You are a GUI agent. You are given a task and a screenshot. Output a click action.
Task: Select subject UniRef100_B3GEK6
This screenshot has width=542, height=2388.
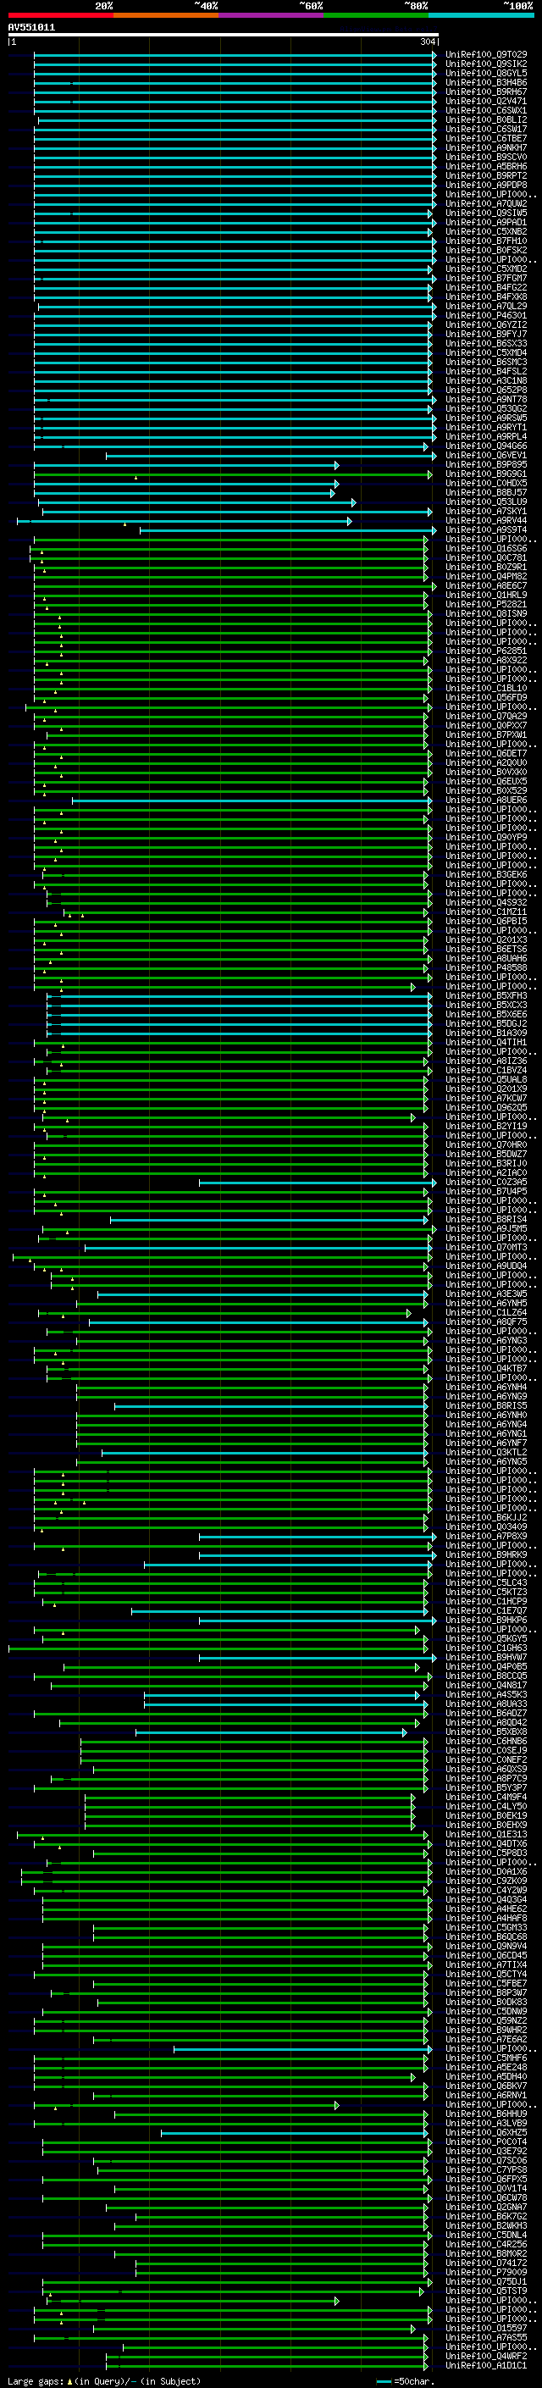coord(485,875)
